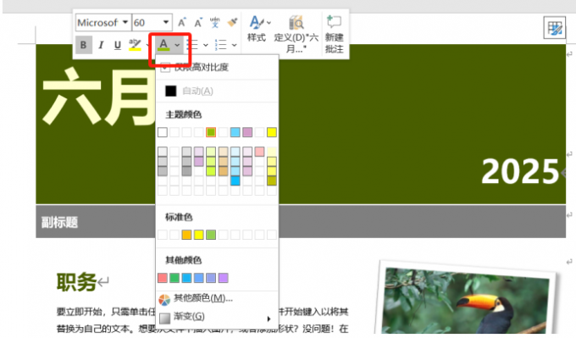Pick the white theme color swatch
The width and height of the screenshot is (576, 338).
[163, 132]
